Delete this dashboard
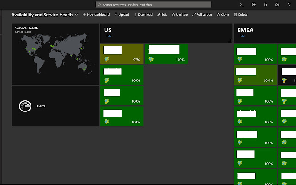The image size is (296, 185). [240, 15]
